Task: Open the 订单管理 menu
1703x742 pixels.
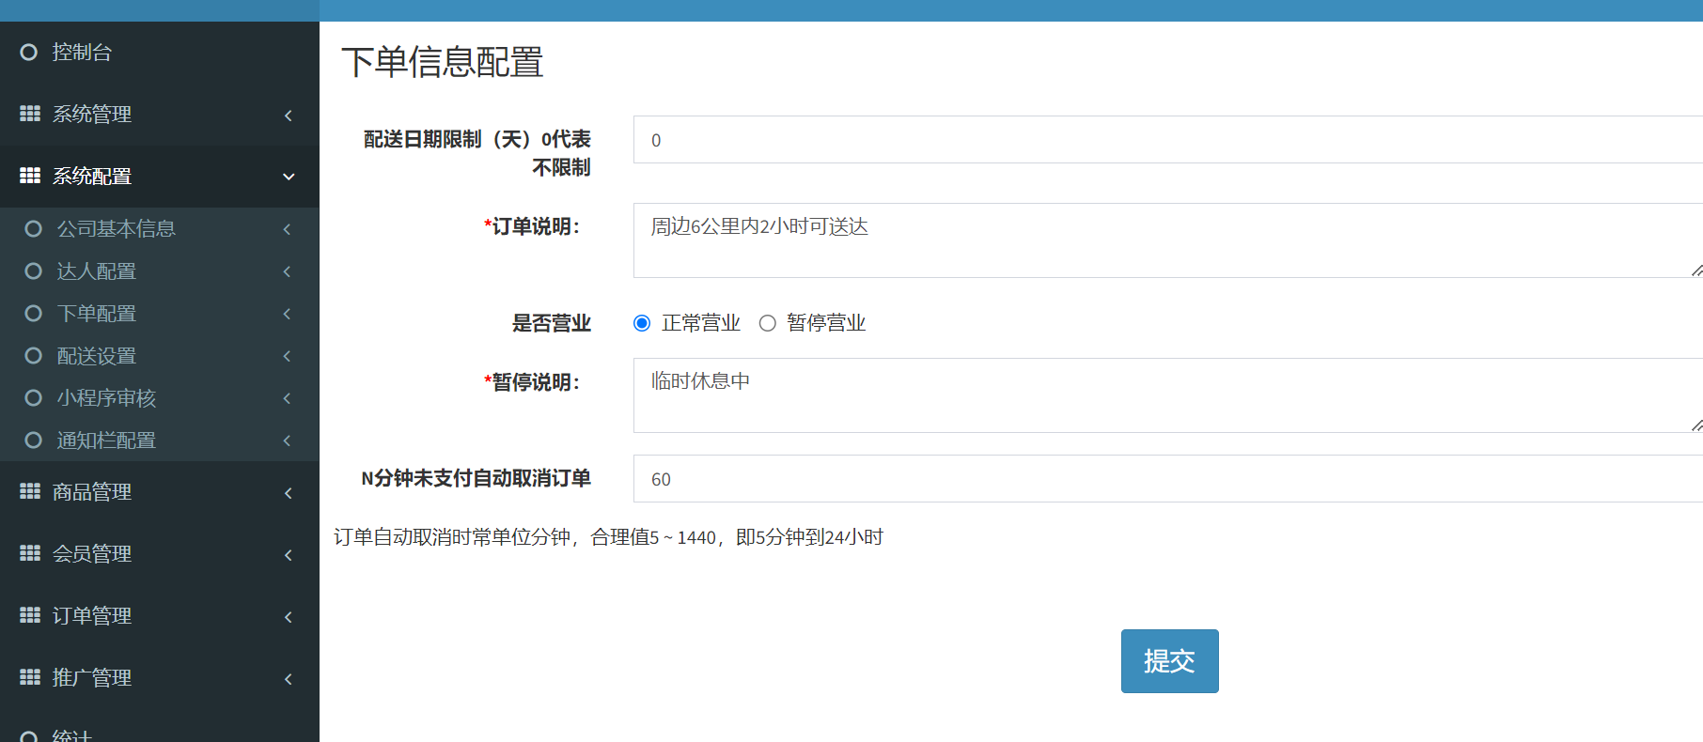Action: (92, 616)
